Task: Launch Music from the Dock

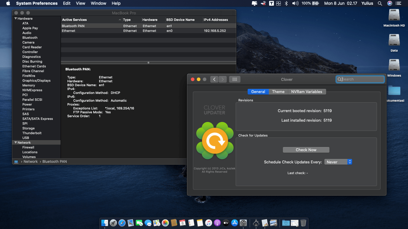Action: coord(208,223)
